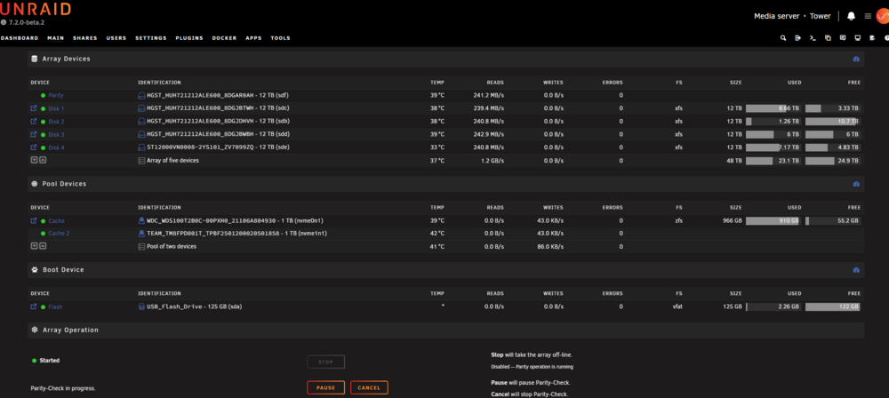The height and width of the screenshot is (398, 889).
Task: Open the file manager copy icon
Action: [x=828, y=38]
